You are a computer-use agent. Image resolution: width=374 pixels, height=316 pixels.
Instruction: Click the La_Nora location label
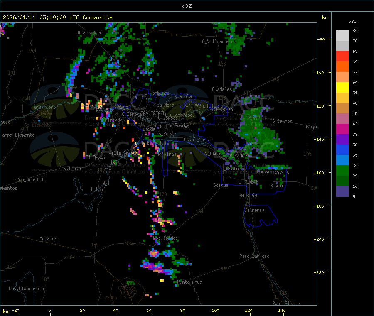165,105
